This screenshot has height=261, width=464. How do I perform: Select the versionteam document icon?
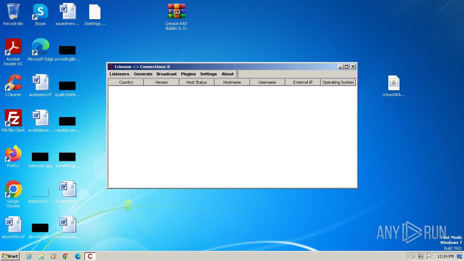tap(67, 228)
